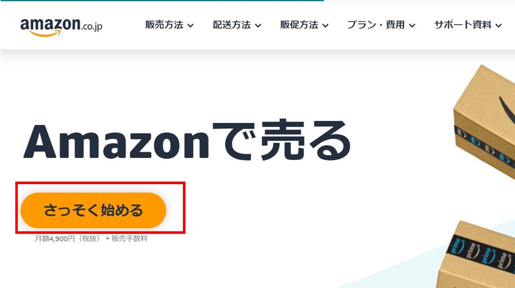Click the 月額4,900円（税抜） price text

68,239
